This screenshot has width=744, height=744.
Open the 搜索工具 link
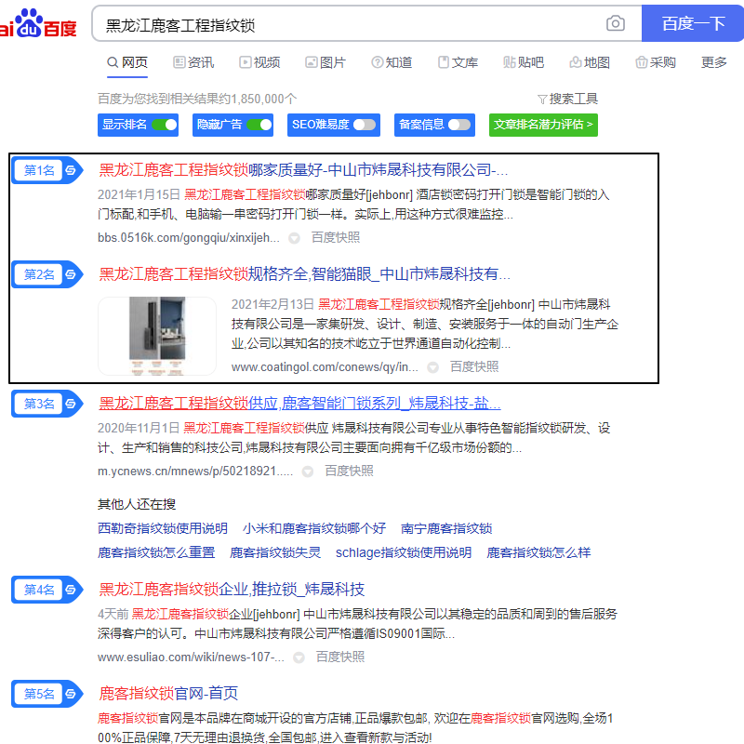click(x=568, y=99)
